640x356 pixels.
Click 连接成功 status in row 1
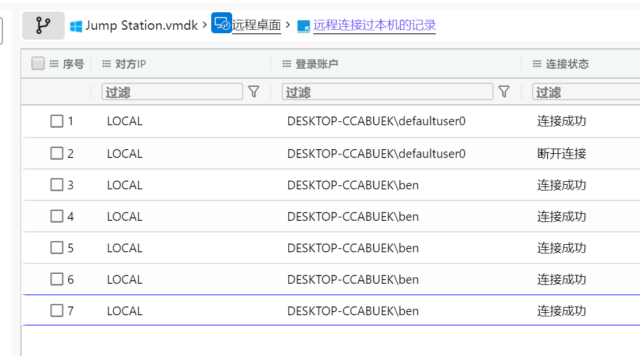[x=562, y=121]
